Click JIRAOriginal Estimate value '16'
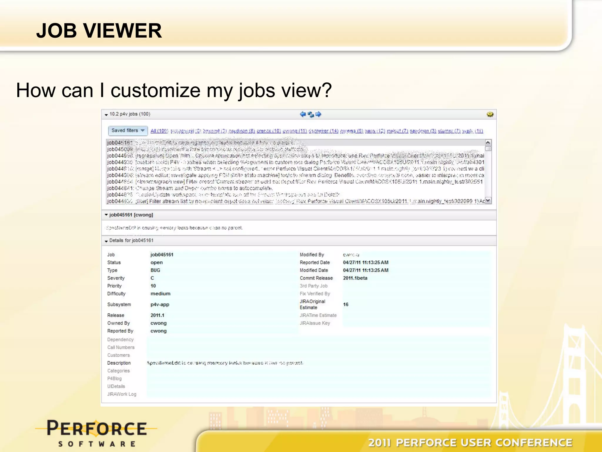 click(x=346, y=305)
